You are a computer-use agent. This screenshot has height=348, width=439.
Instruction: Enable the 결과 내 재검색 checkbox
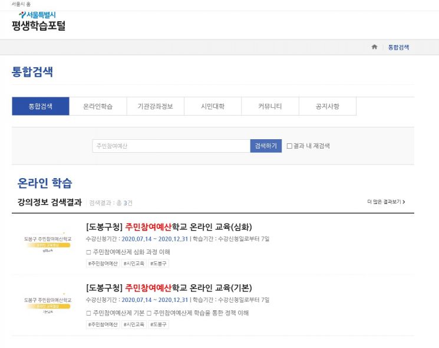pyautogui.click(x=289, y=146)
